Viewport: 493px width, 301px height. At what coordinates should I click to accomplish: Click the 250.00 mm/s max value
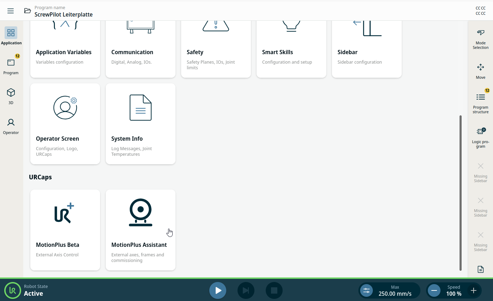pos(395,294)
